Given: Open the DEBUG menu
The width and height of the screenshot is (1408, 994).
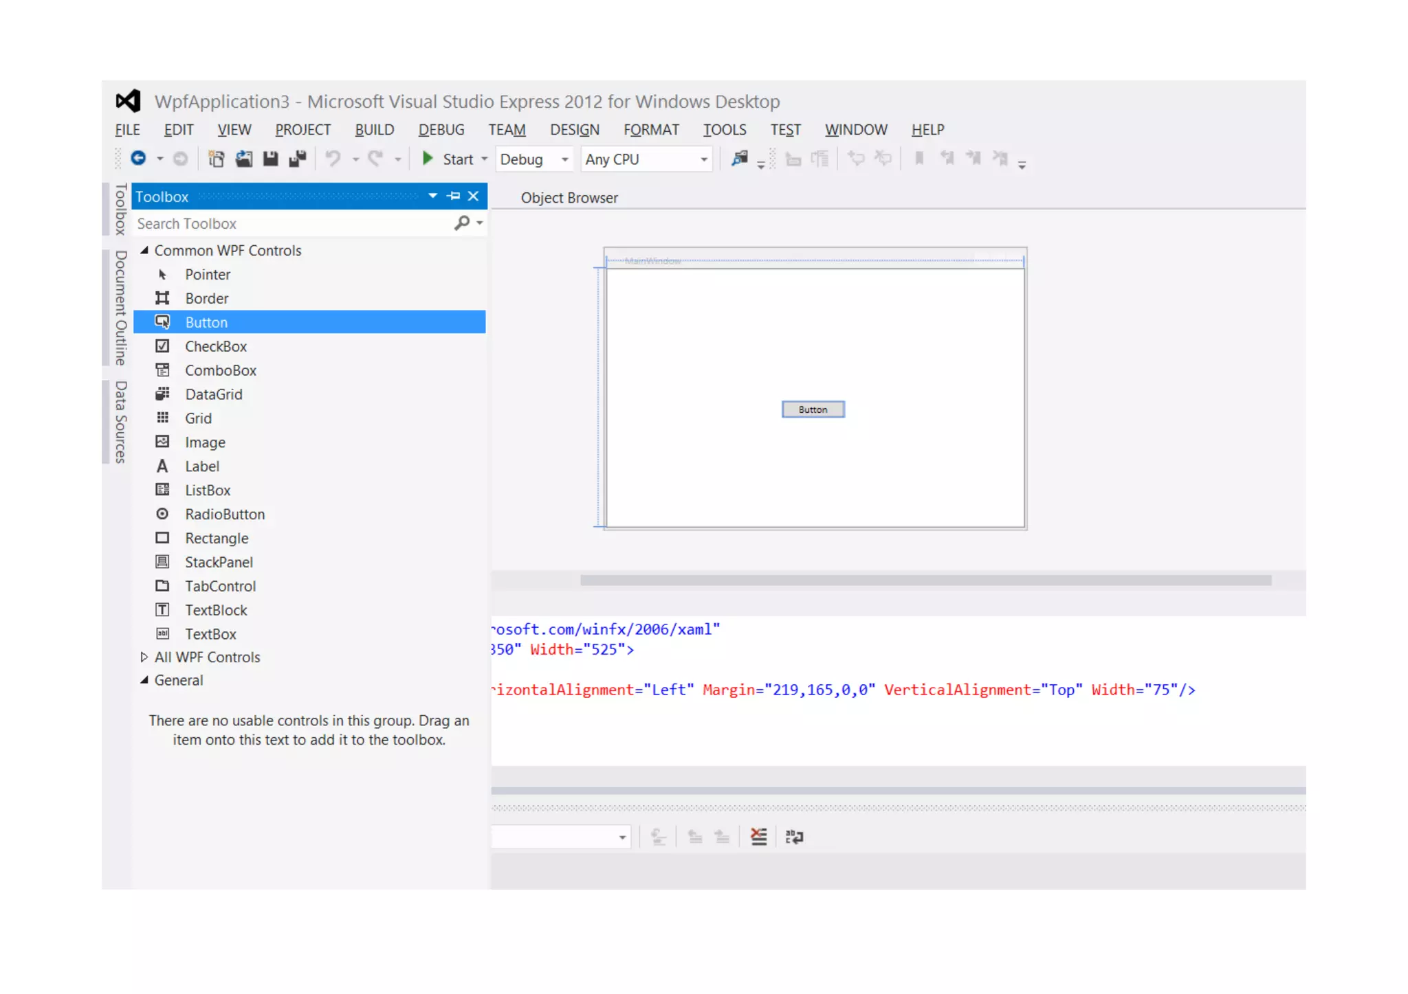Looking at the screenshot, I should click(441, 130).
